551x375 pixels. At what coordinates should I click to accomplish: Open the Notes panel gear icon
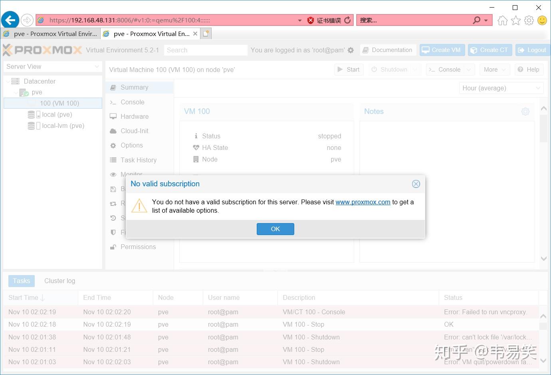[x=525, y=112]
